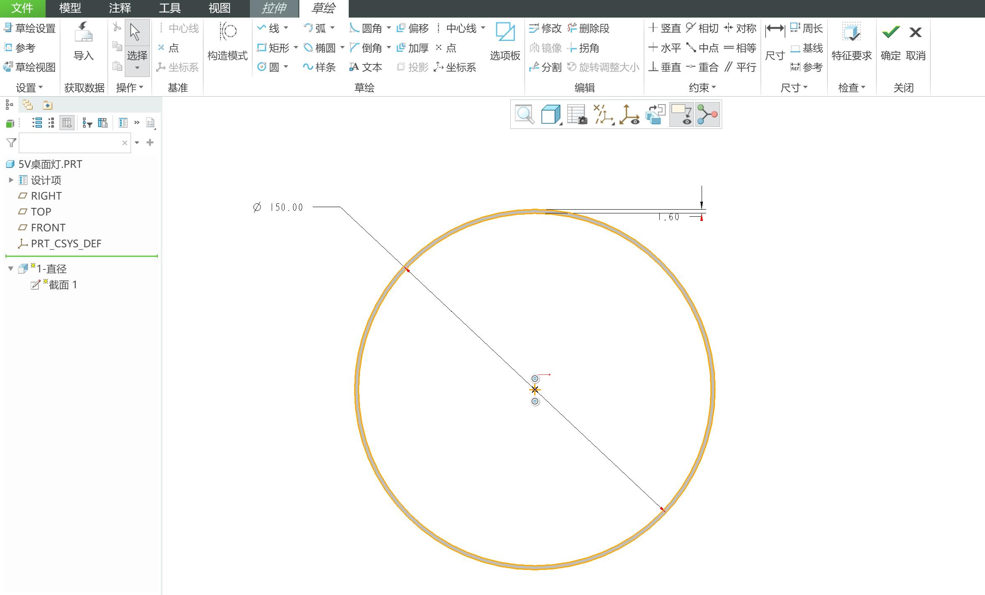Open the 文件 file menu
Image resolution: width=985 pixels, height=595 pixels.
tap(23, 8)
